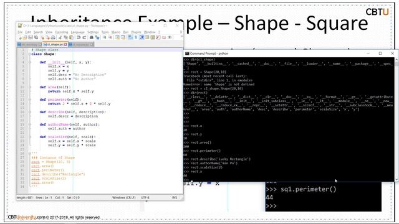This screenshot has width=399, height=224.
Task: Click the Paste clipboard icon
Action: pos(71,37)
